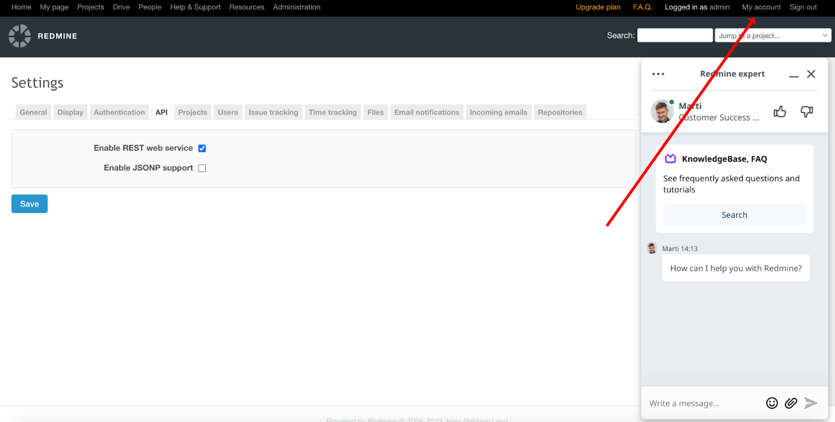Open My account link
The image size is (835, 422).
tap(761, 7)
